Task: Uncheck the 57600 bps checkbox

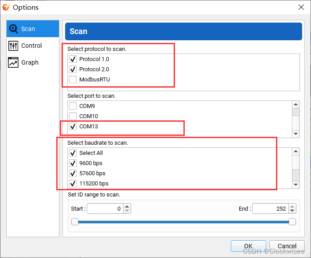Action: 73,173
